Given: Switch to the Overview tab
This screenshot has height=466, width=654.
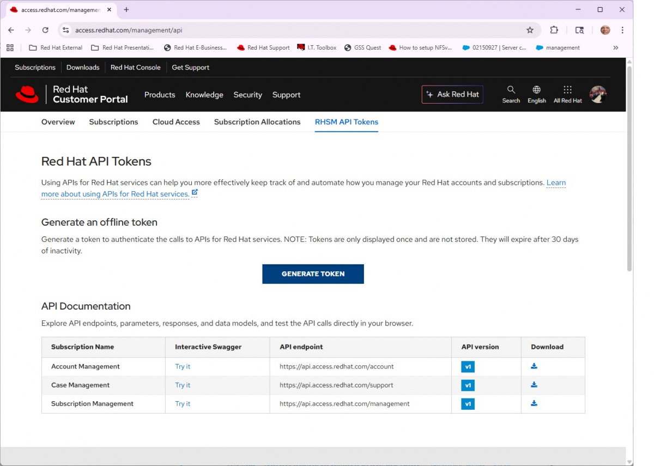Looking at the screenshot, I should [58, 122].
